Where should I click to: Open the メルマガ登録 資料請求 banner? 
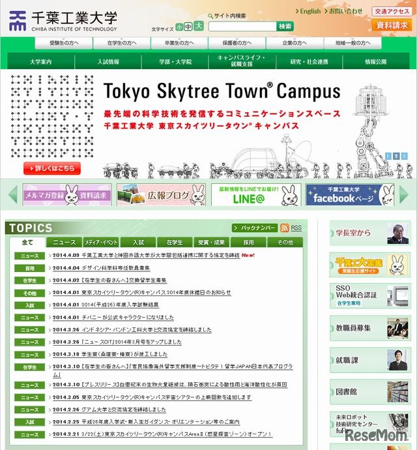pos(67,195)
